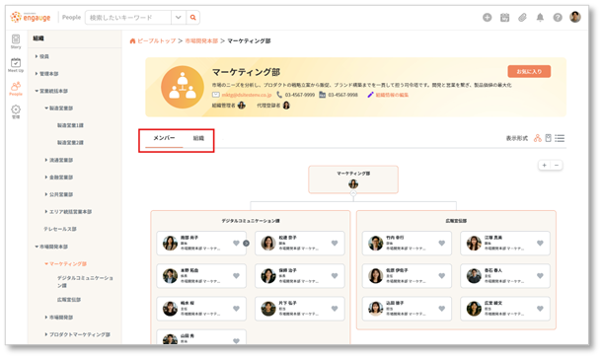This screenshot has width=602, height=358.
Task: Click the envelope icon in the banner
Action: 216,95
